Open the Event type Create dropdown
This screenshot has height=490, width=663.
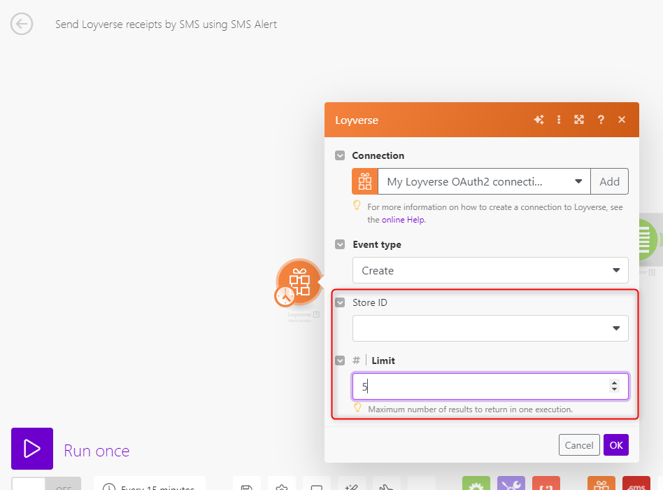(490, 270)
